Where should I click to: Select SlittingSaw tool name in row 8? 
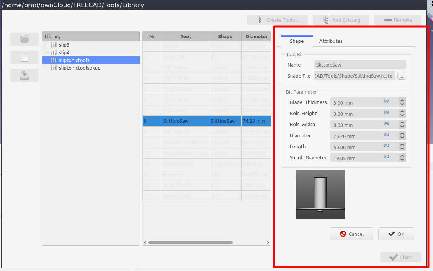click(186, 121)
